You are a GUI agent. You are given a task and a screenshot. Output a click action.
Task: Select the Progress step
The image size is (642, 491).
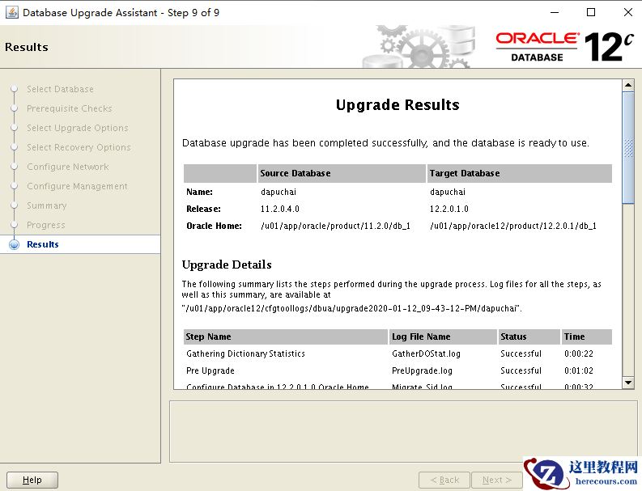45,225
